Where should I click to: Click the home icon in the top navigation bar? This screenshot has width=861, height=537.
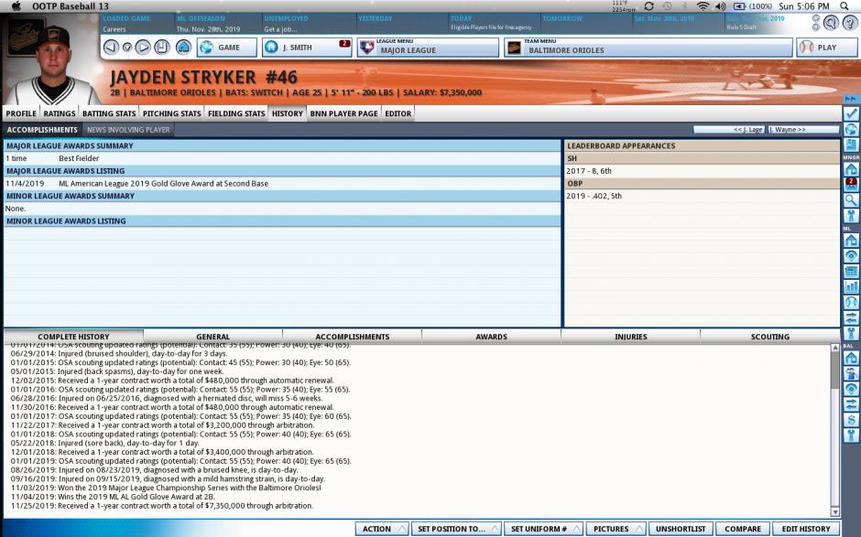(x=183, y=47)
